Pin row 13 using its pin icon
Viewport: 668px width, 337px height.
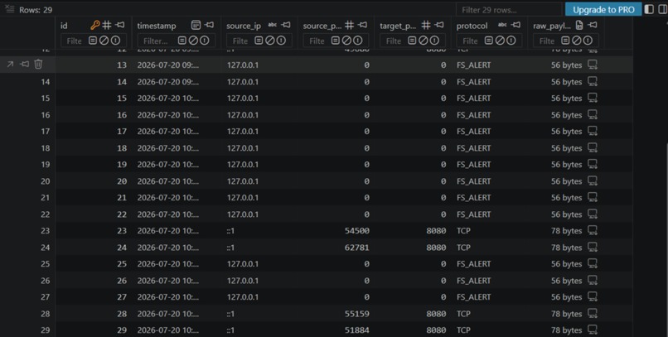point(25,65)
